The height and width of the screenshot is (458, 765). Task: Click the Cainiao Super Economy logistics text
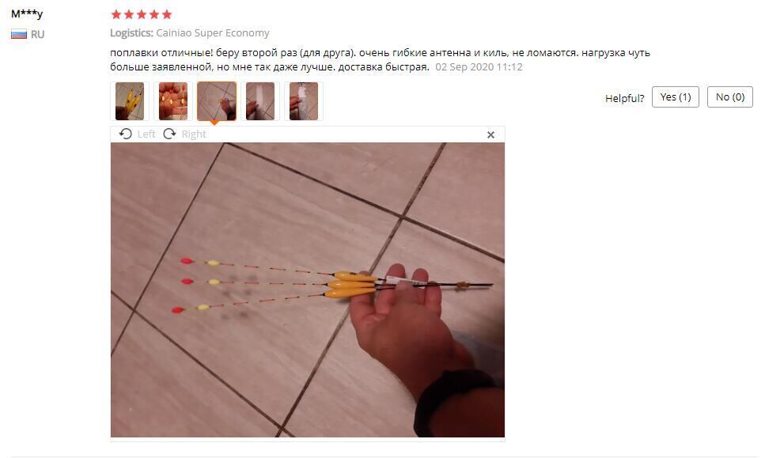coord(213,32)
